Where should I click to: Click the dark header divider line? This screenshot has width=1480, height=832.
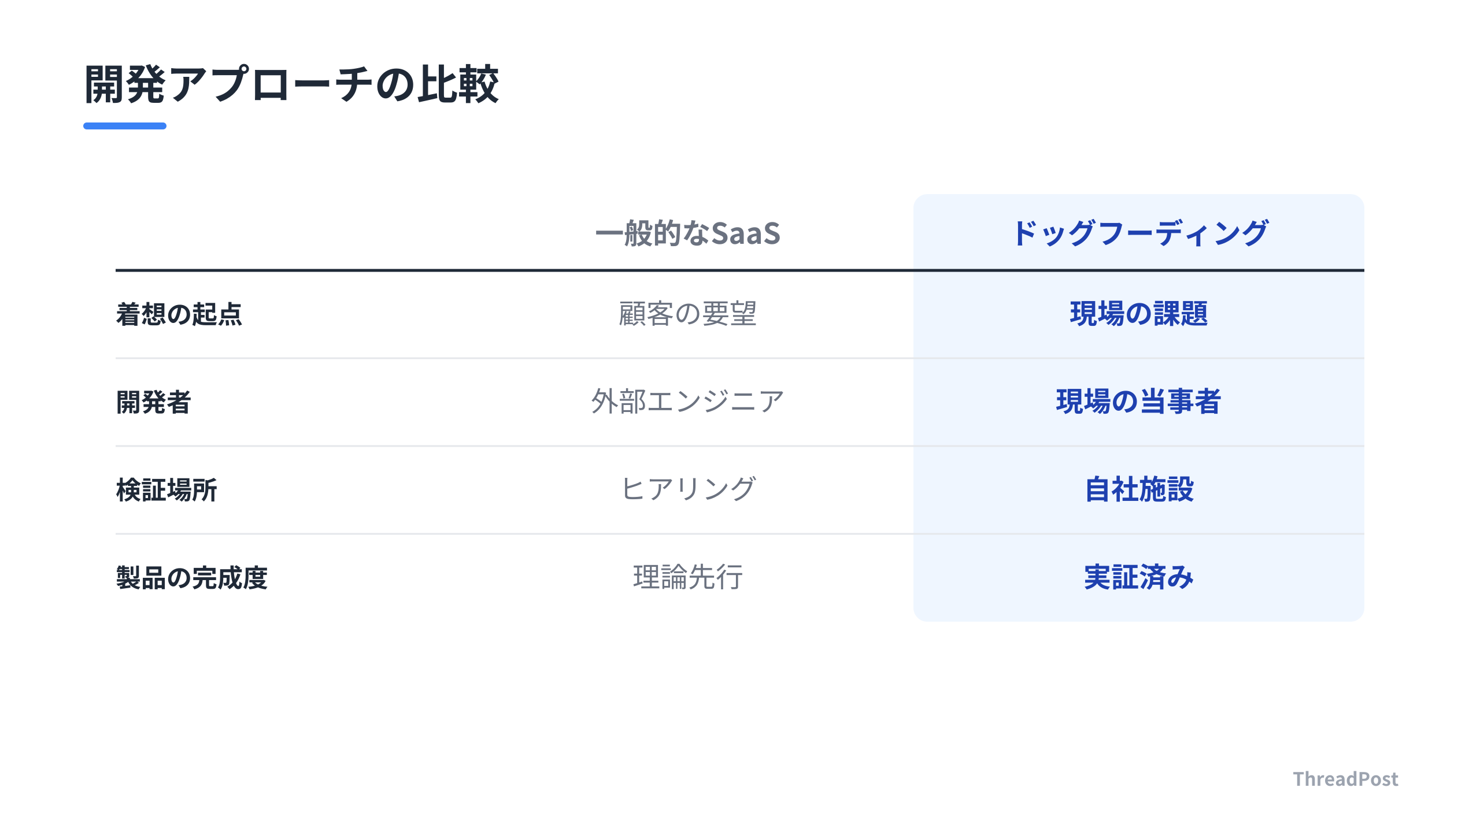pos(740,270)
